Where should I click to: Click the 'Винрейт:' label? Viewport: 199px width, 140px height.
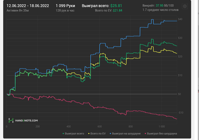[x=149, y=6]
